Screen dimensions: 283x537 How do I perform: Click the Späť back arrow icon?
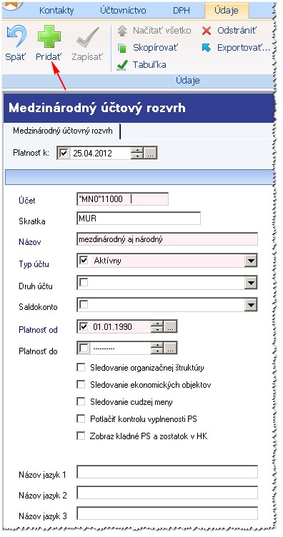[x=16, y=36]
